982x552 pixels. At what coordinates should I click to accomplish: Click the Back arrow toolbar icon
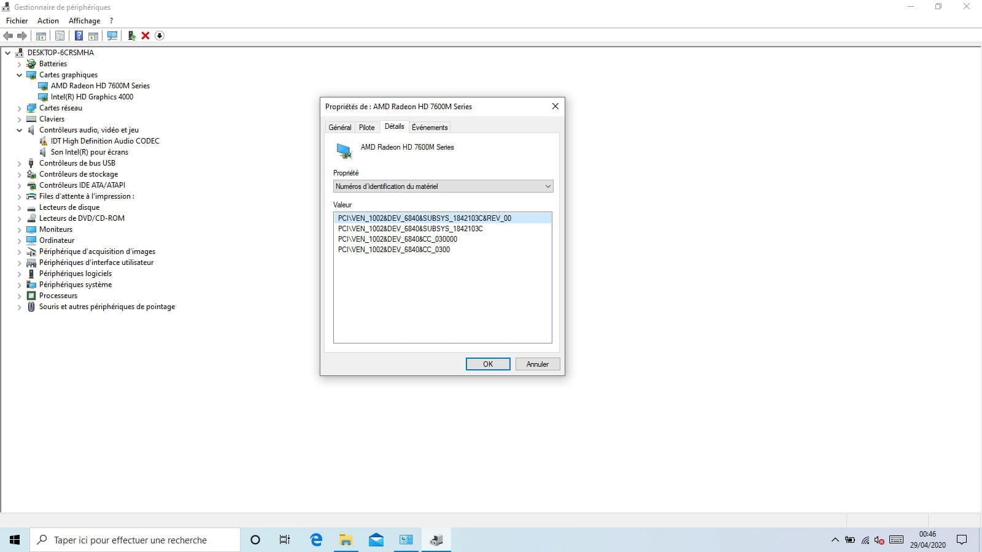tap(8, 36)
